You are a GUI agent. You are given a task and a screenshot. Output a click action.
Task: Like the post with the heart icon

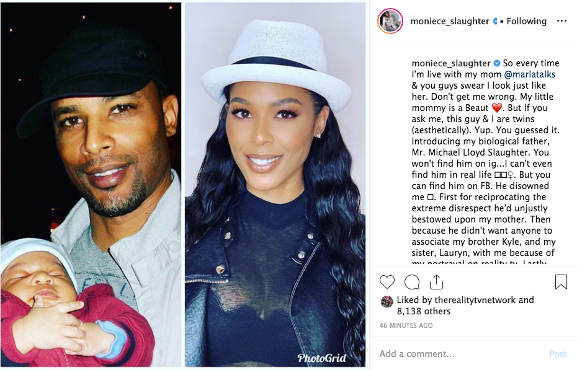pos(387,282)
